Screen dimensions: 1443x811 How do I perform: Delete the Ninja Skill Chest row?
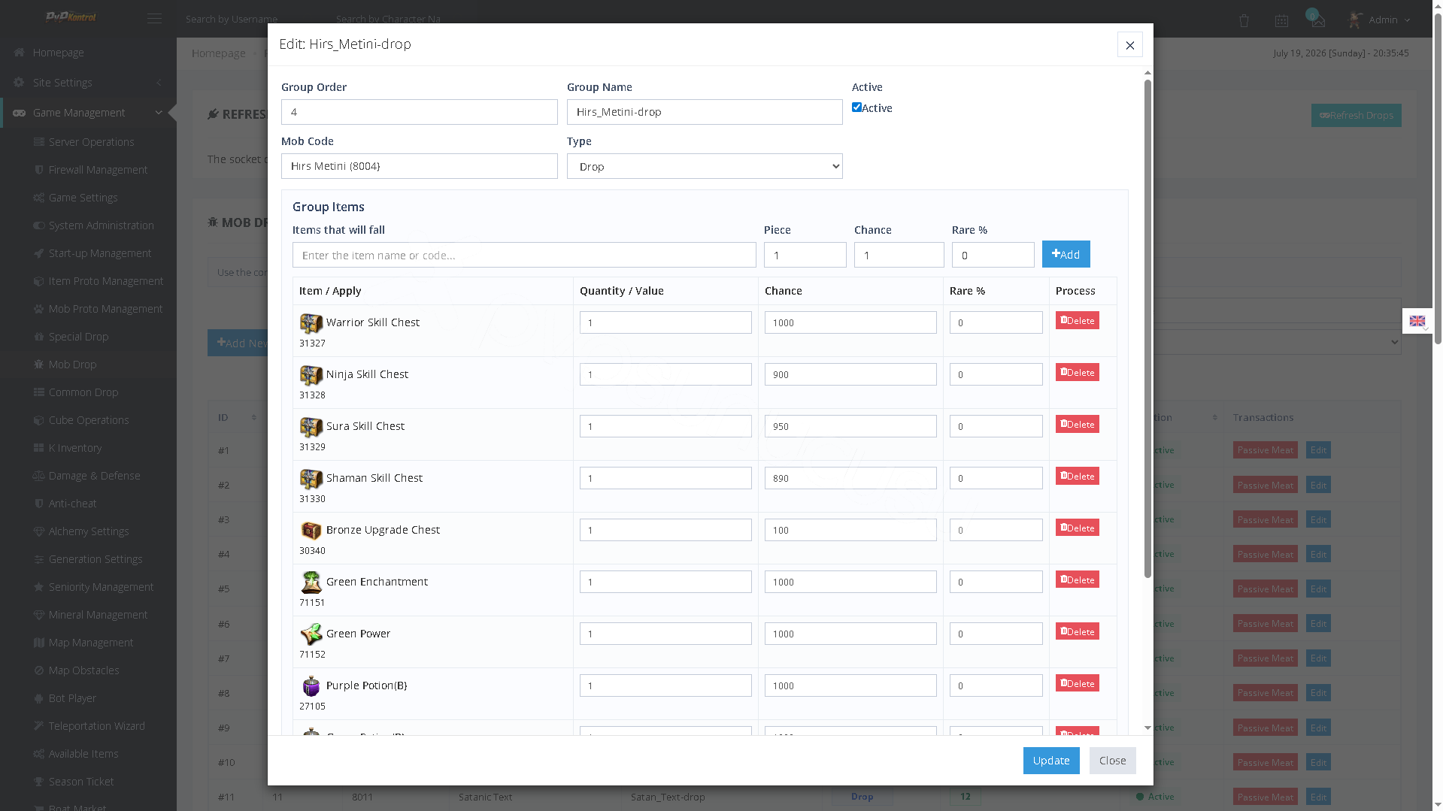(x=1077, y=373)
